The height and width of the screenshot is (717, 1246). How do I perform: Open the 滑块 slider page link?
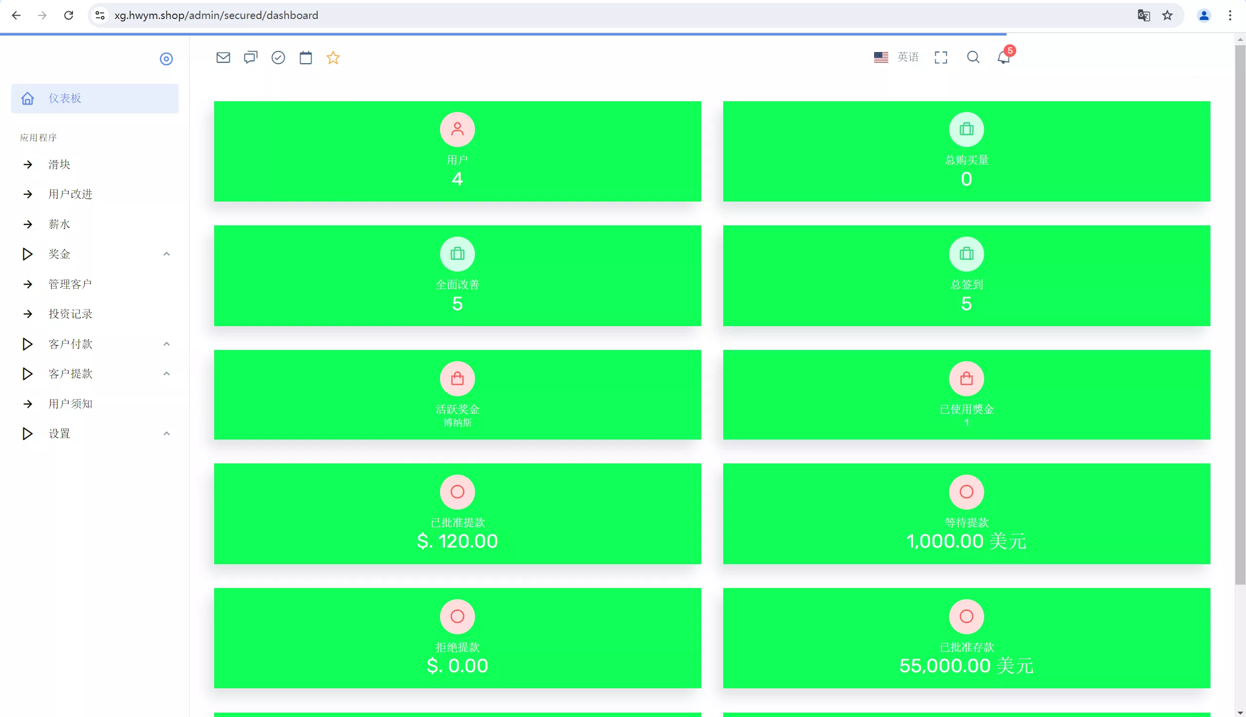point(59,165)
